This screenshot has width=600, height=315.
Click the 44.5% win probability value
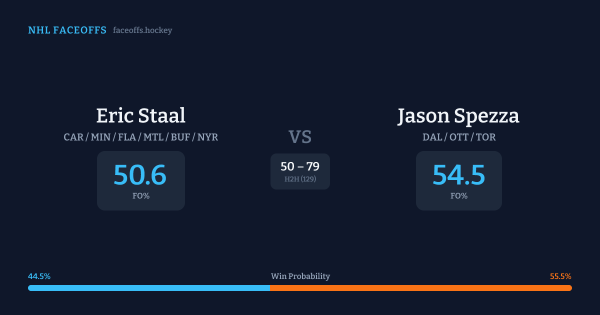[x=39, y=276]
